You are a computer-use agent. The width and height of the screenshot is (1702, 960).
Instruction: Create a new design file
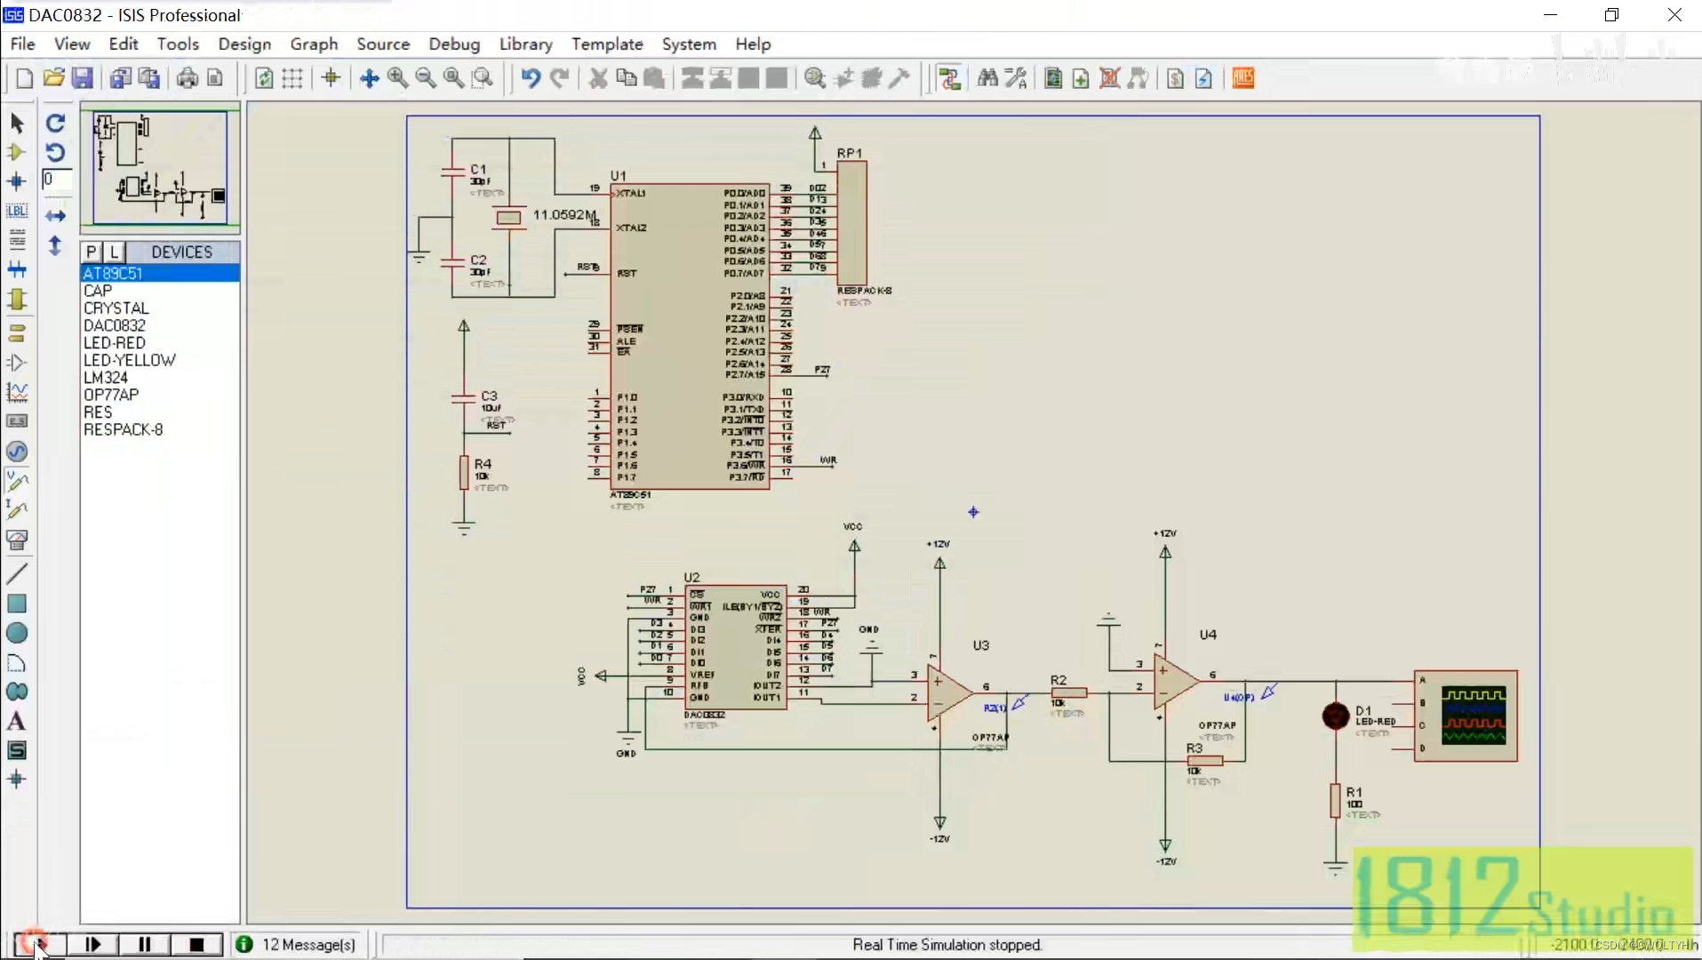click(25, 78)
